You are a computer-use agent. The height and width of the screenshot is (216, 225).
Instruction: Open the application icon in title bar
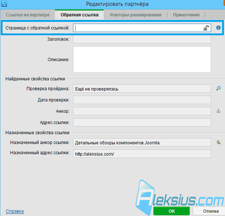pos(4,4)
